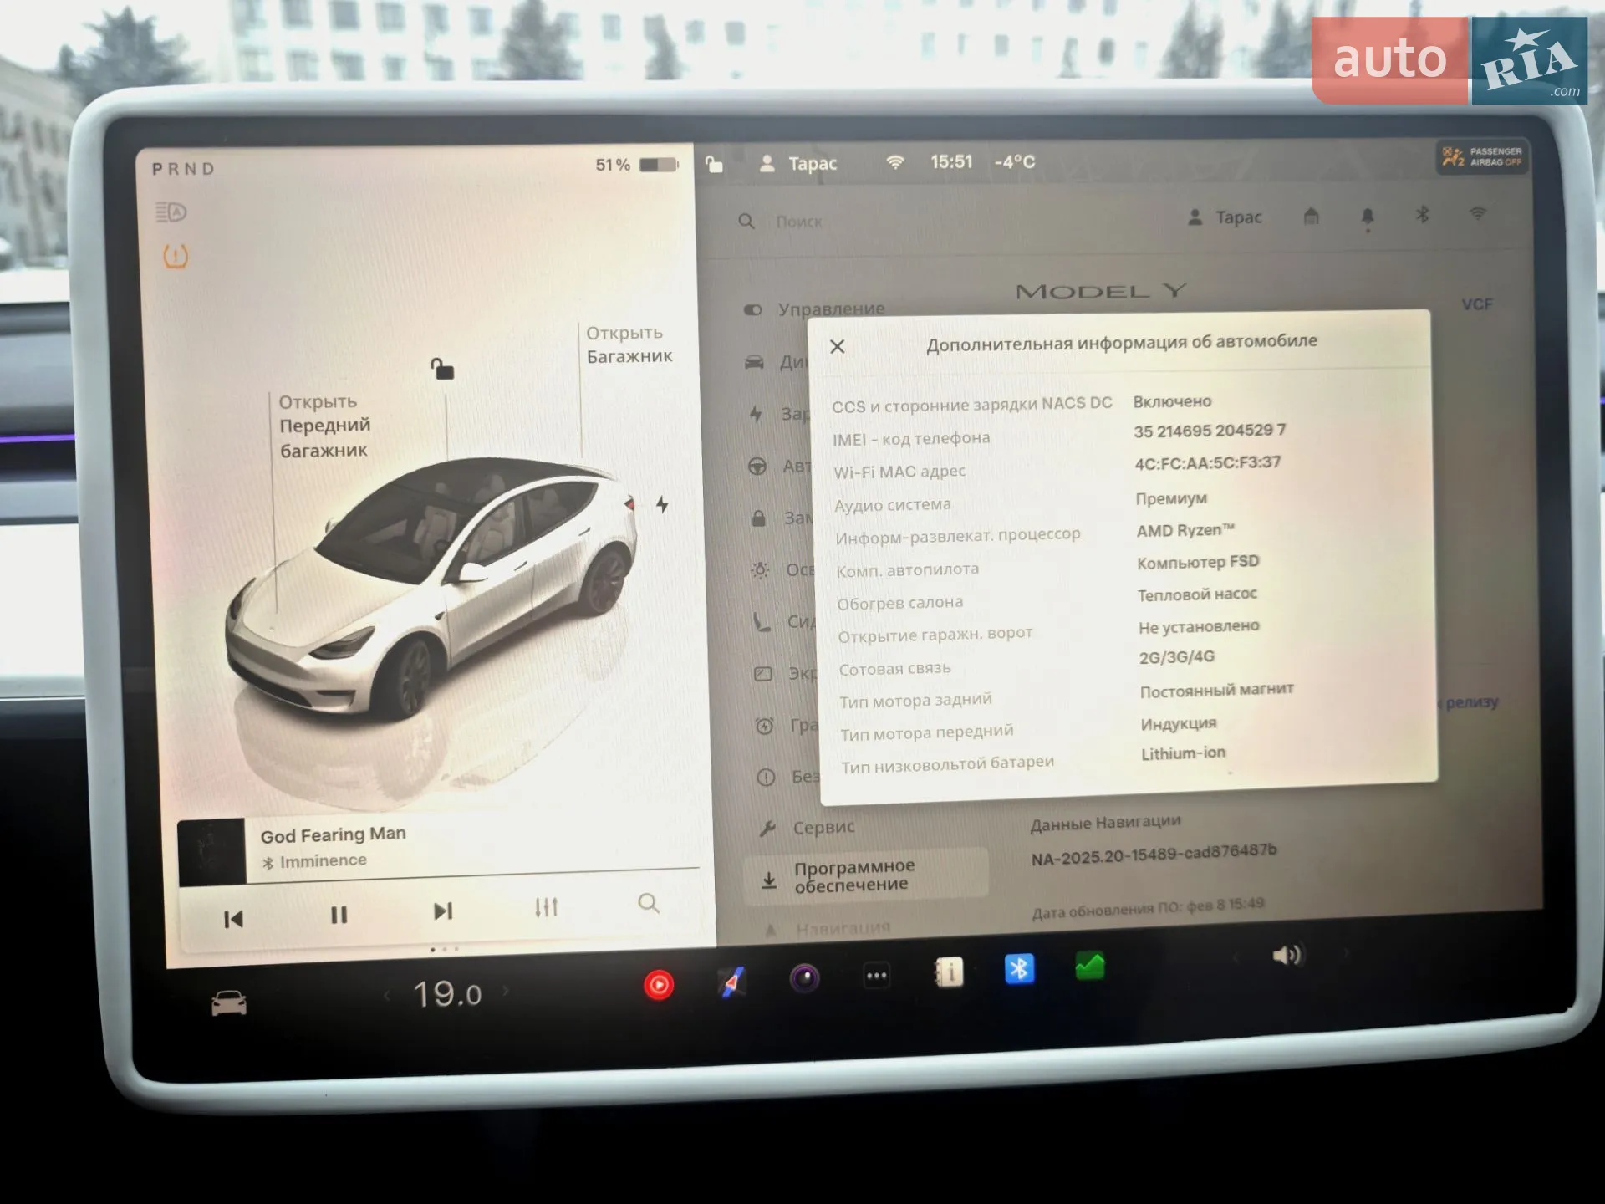This screenshot has width=1605, height=1204.
Task: Tap the Тепловой насос cabin heating value
Action: point(1197,594)
